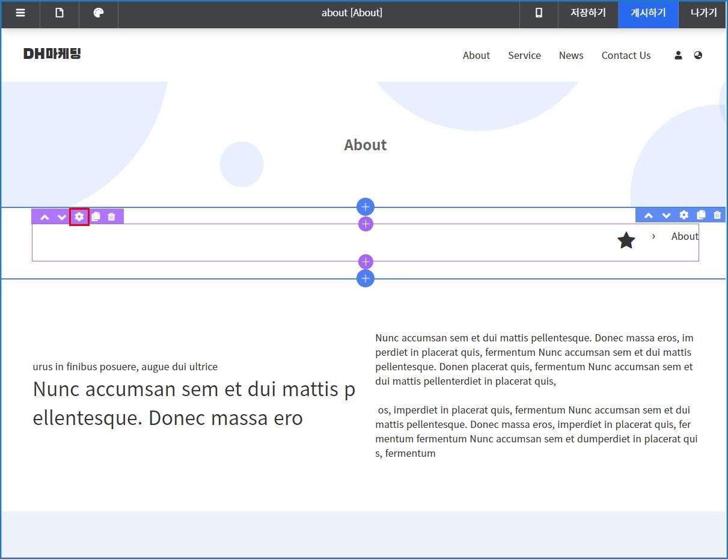The height and width of the screenshot is (559, 728).
Task: Move purple block up with chevron
Action: coord(44,217)
